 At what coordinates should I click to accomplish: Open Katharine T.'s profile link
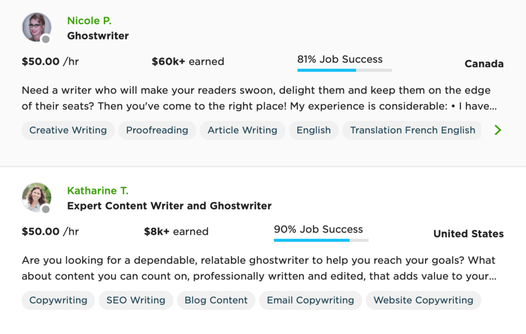[98, 191]
